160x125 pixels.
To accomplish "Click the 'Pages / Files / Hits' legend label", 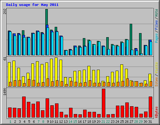I will tap(157, 26).
